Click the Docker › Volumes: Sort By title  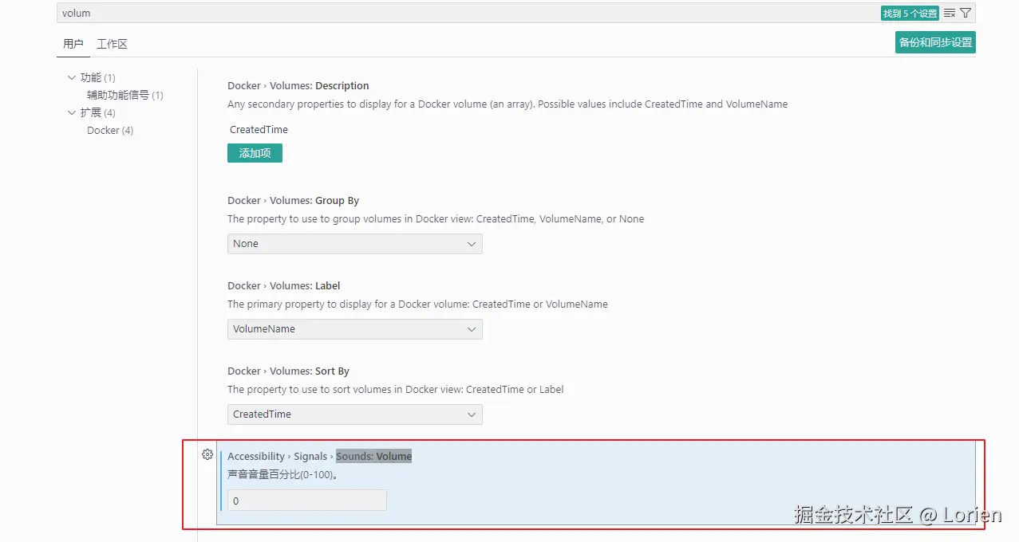tap(289, 371)
